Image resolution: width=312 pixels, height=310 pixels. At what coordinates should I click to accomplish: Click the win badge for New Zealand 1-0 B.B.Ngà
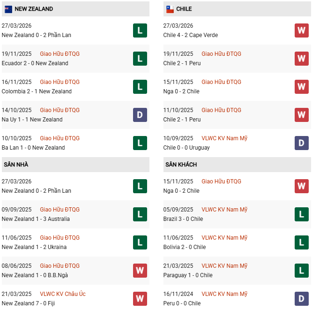140,271
